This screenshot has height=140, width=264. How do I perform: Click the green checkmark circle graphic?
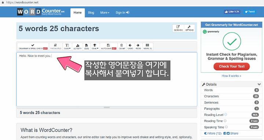[232, 41]
